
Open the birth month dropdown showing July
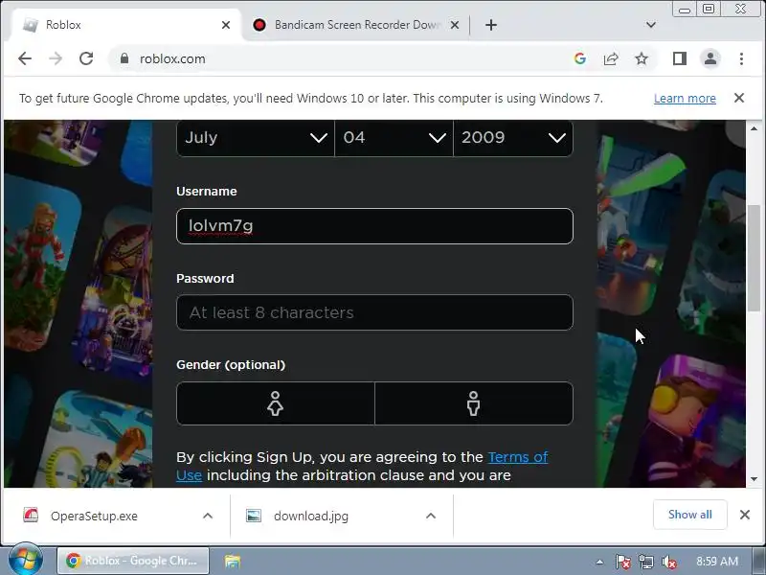tap(255, 138)
